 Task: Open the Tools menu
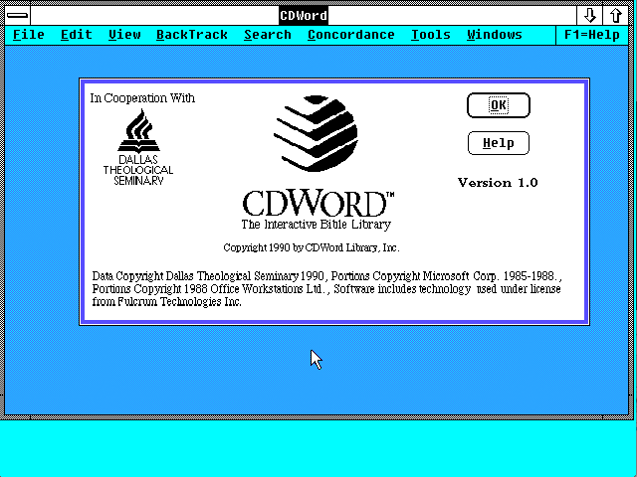(x=431, y=35)
